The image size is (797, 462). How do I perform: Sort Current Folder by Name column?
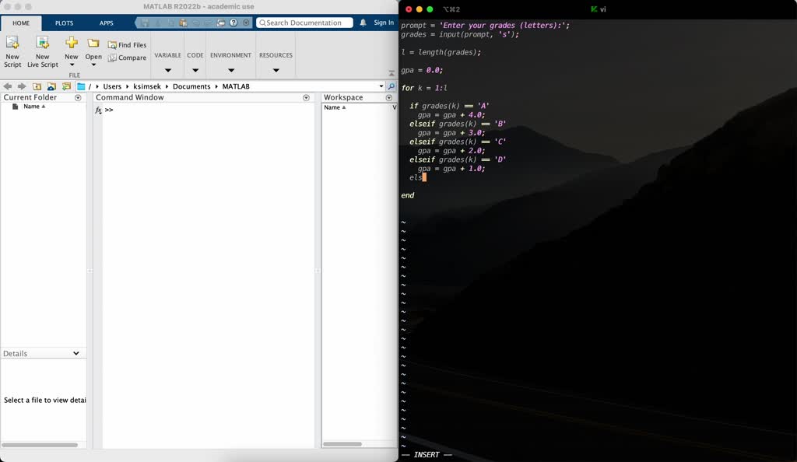[x=34, y=107]
